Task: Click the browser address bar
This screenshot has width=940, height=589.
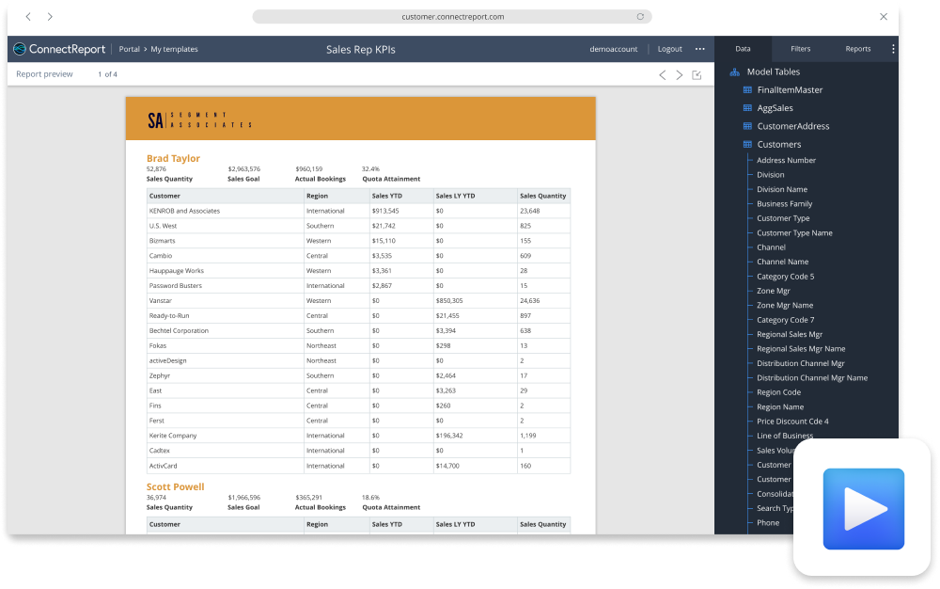Action: pyautogui.click(x=451, y=17)
